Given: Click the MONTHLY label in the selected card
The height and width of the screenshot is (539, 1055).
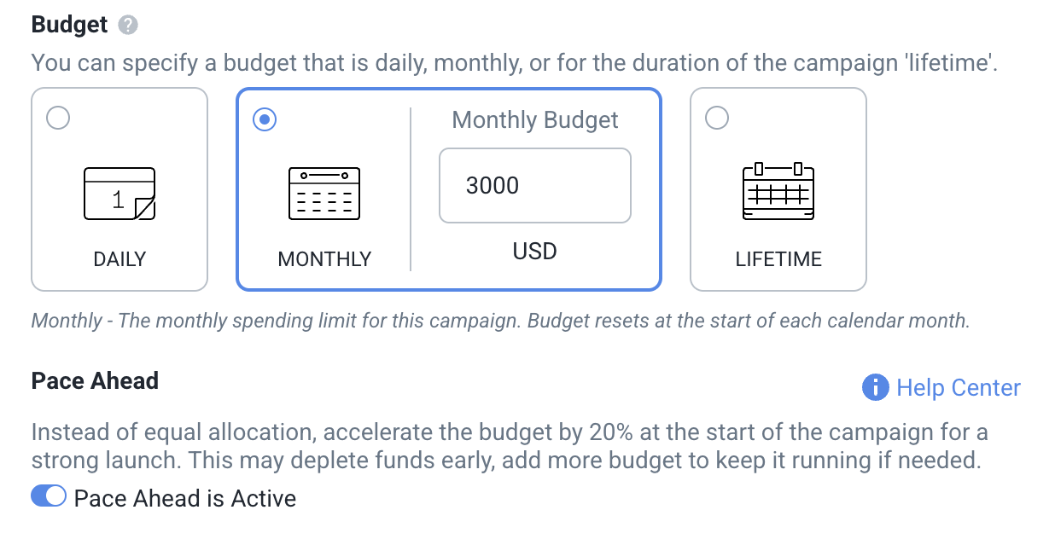Looking at the screenshot, I should [x=324, y=259].
